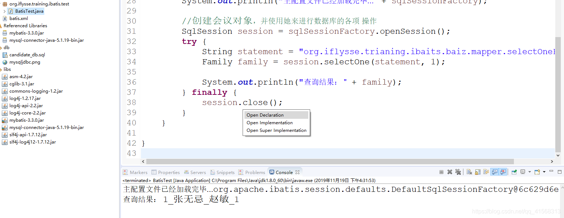Image resolution: width=564 pixels, height=218 pixels.
Task: Toggle Show Console When Standard Error Changes
Action: [x=503, y=172]
